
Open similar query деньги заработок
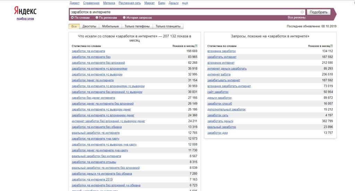[x=219, y=98]
